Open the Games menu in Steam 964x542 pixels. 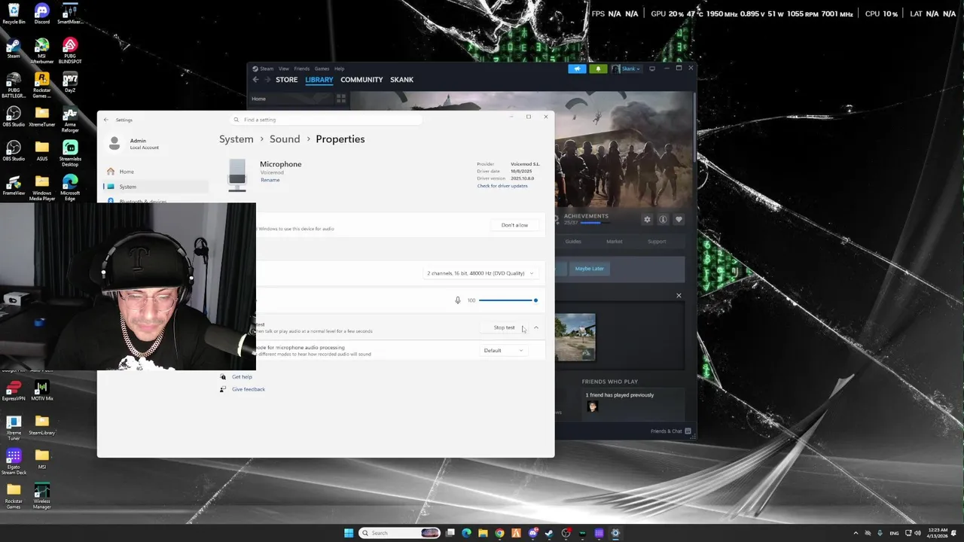(x=322, y=69)
